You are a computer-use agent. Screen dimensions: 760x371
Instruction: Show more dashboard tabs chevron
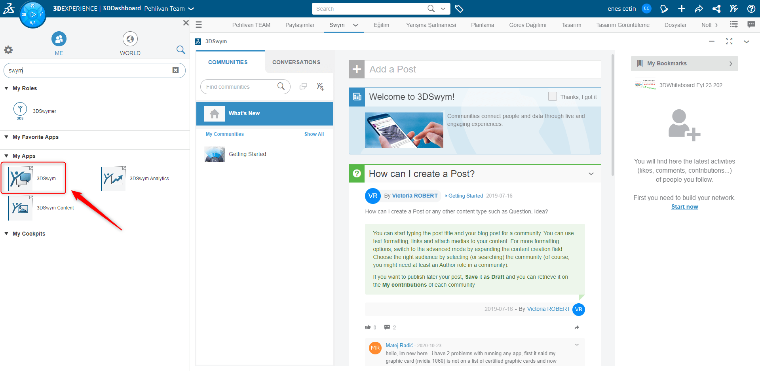coord(716,25)
